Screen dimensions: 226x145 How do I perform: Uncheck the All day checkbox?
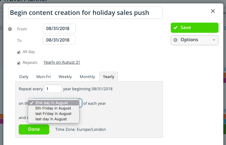[x=19, y=52]
